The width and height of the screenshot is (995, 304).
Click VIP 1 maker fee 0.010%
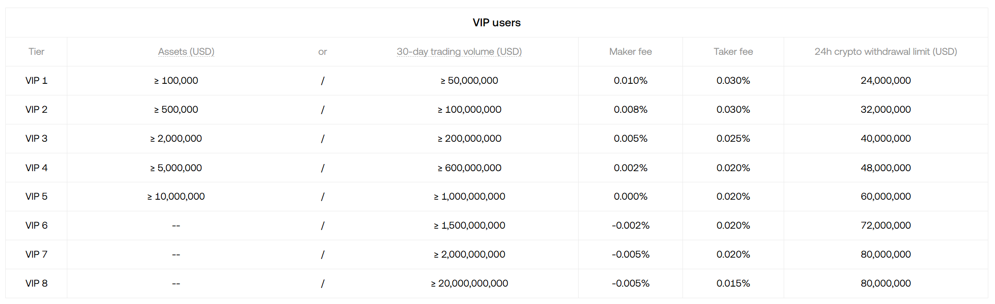[630, 81]
